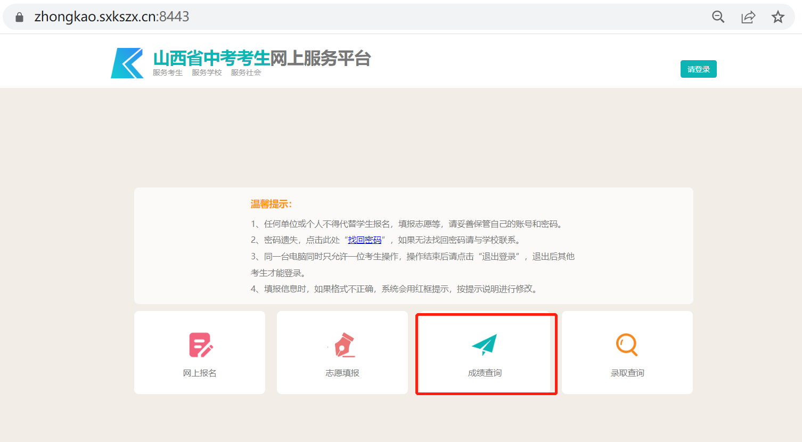Open the zoom magnifier in the address bar

click(x=718, y=17)
